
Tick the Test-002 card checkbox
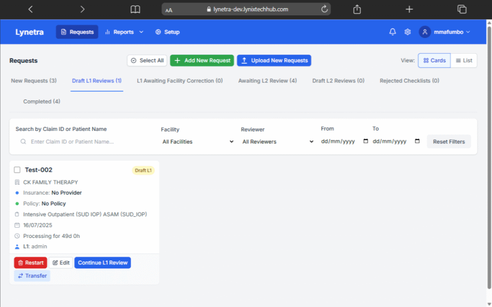[x=17, y=170]
